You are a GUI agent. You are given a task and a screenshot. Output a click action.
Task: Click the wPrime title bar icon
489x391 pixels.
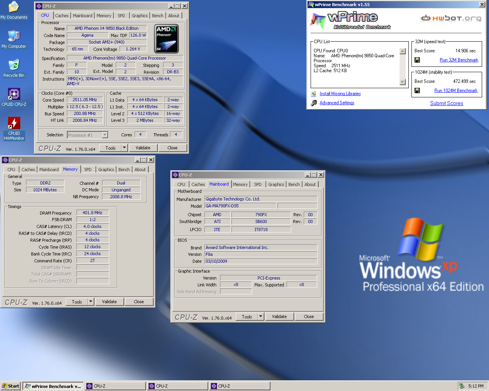pyautogui.click(x=311, y=5)
